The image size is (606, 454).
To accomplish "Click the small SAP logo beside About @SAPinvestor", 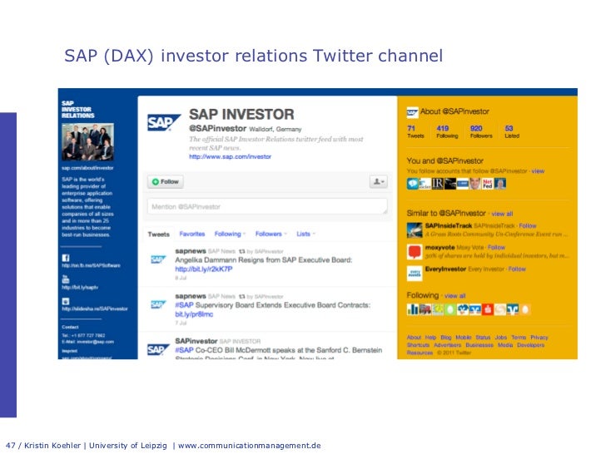I will [x=412, y=112].
